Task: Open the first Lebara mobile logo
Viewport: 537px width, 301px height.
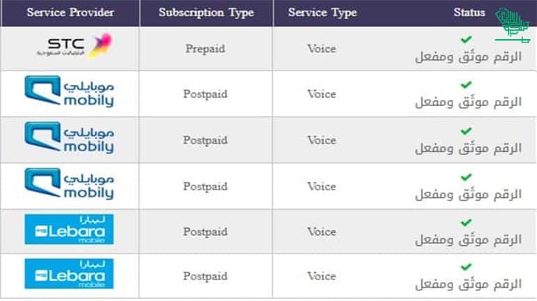Action: tap(69, 229)
